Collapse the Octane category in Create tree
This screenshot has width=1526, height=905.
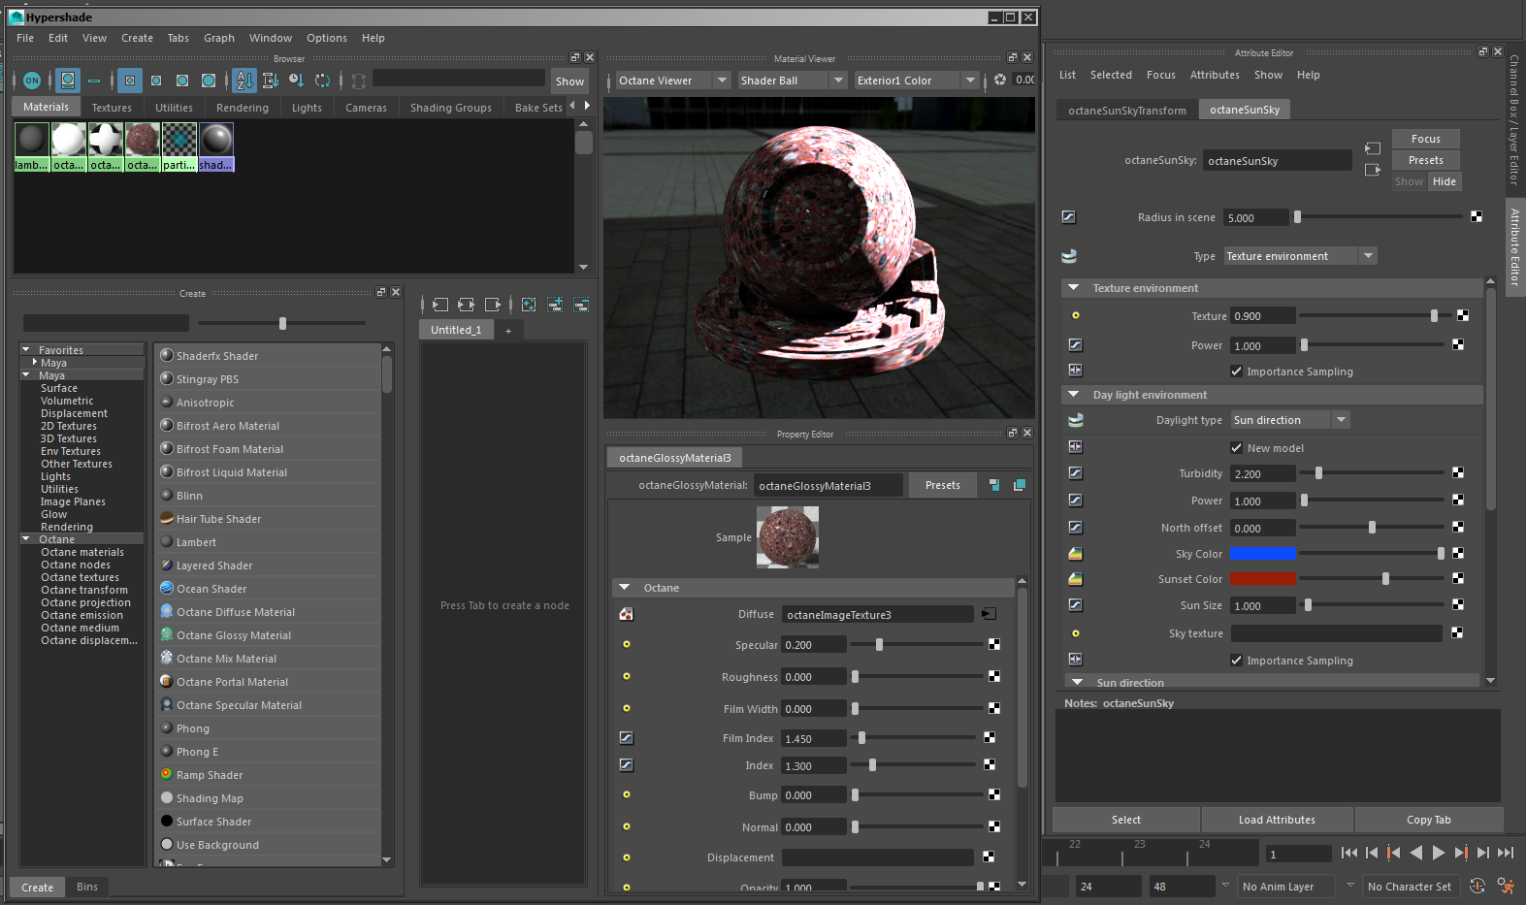pyautogui.click(x=26, y=539)
